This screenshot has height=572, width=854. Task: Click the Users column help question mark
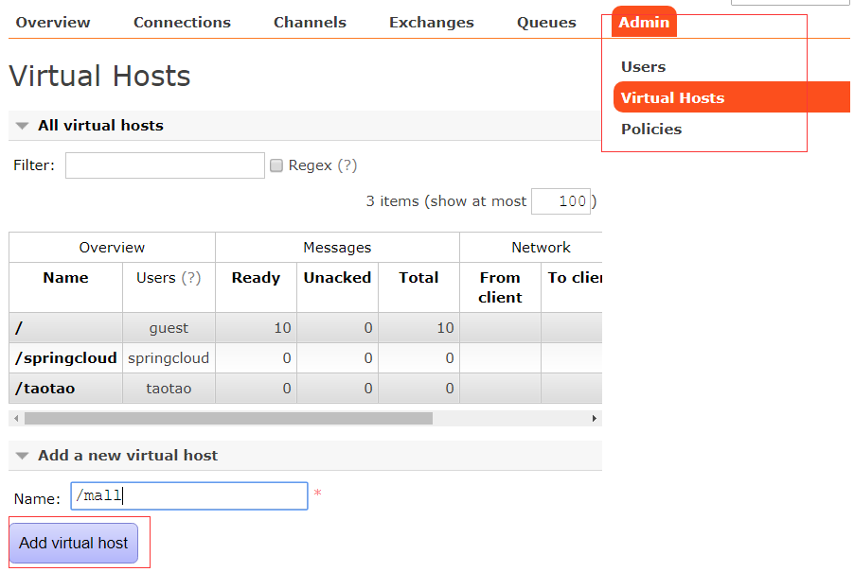191,278
